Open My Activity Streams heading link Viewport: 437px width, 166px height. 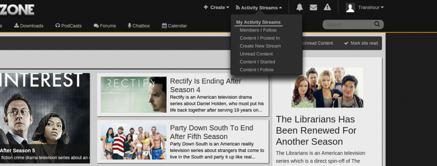point(258,22)
